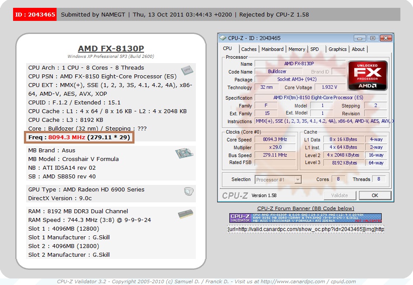Click the Windows XP Professional SP3 subtitle
The width and height of the screenshot is (413, 285).
[111, 57]
